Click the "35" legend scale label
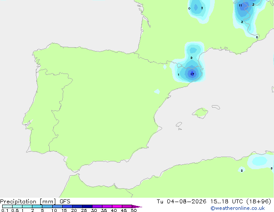This screenshot has height=212, width=274. click(x=104, y=210)
